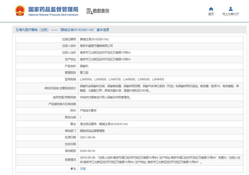Click the 国家药品监督管理局 site title text
The image size is (249, 175).
[x=53, y=9]
